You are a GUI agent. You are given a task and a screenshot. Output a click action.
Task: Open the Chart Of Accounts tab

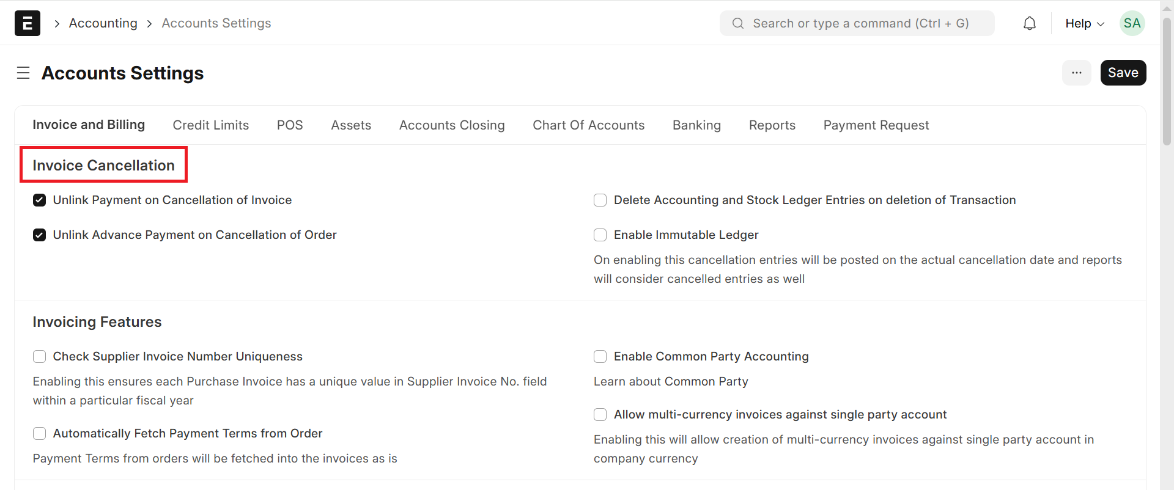(x=588, y=125)
